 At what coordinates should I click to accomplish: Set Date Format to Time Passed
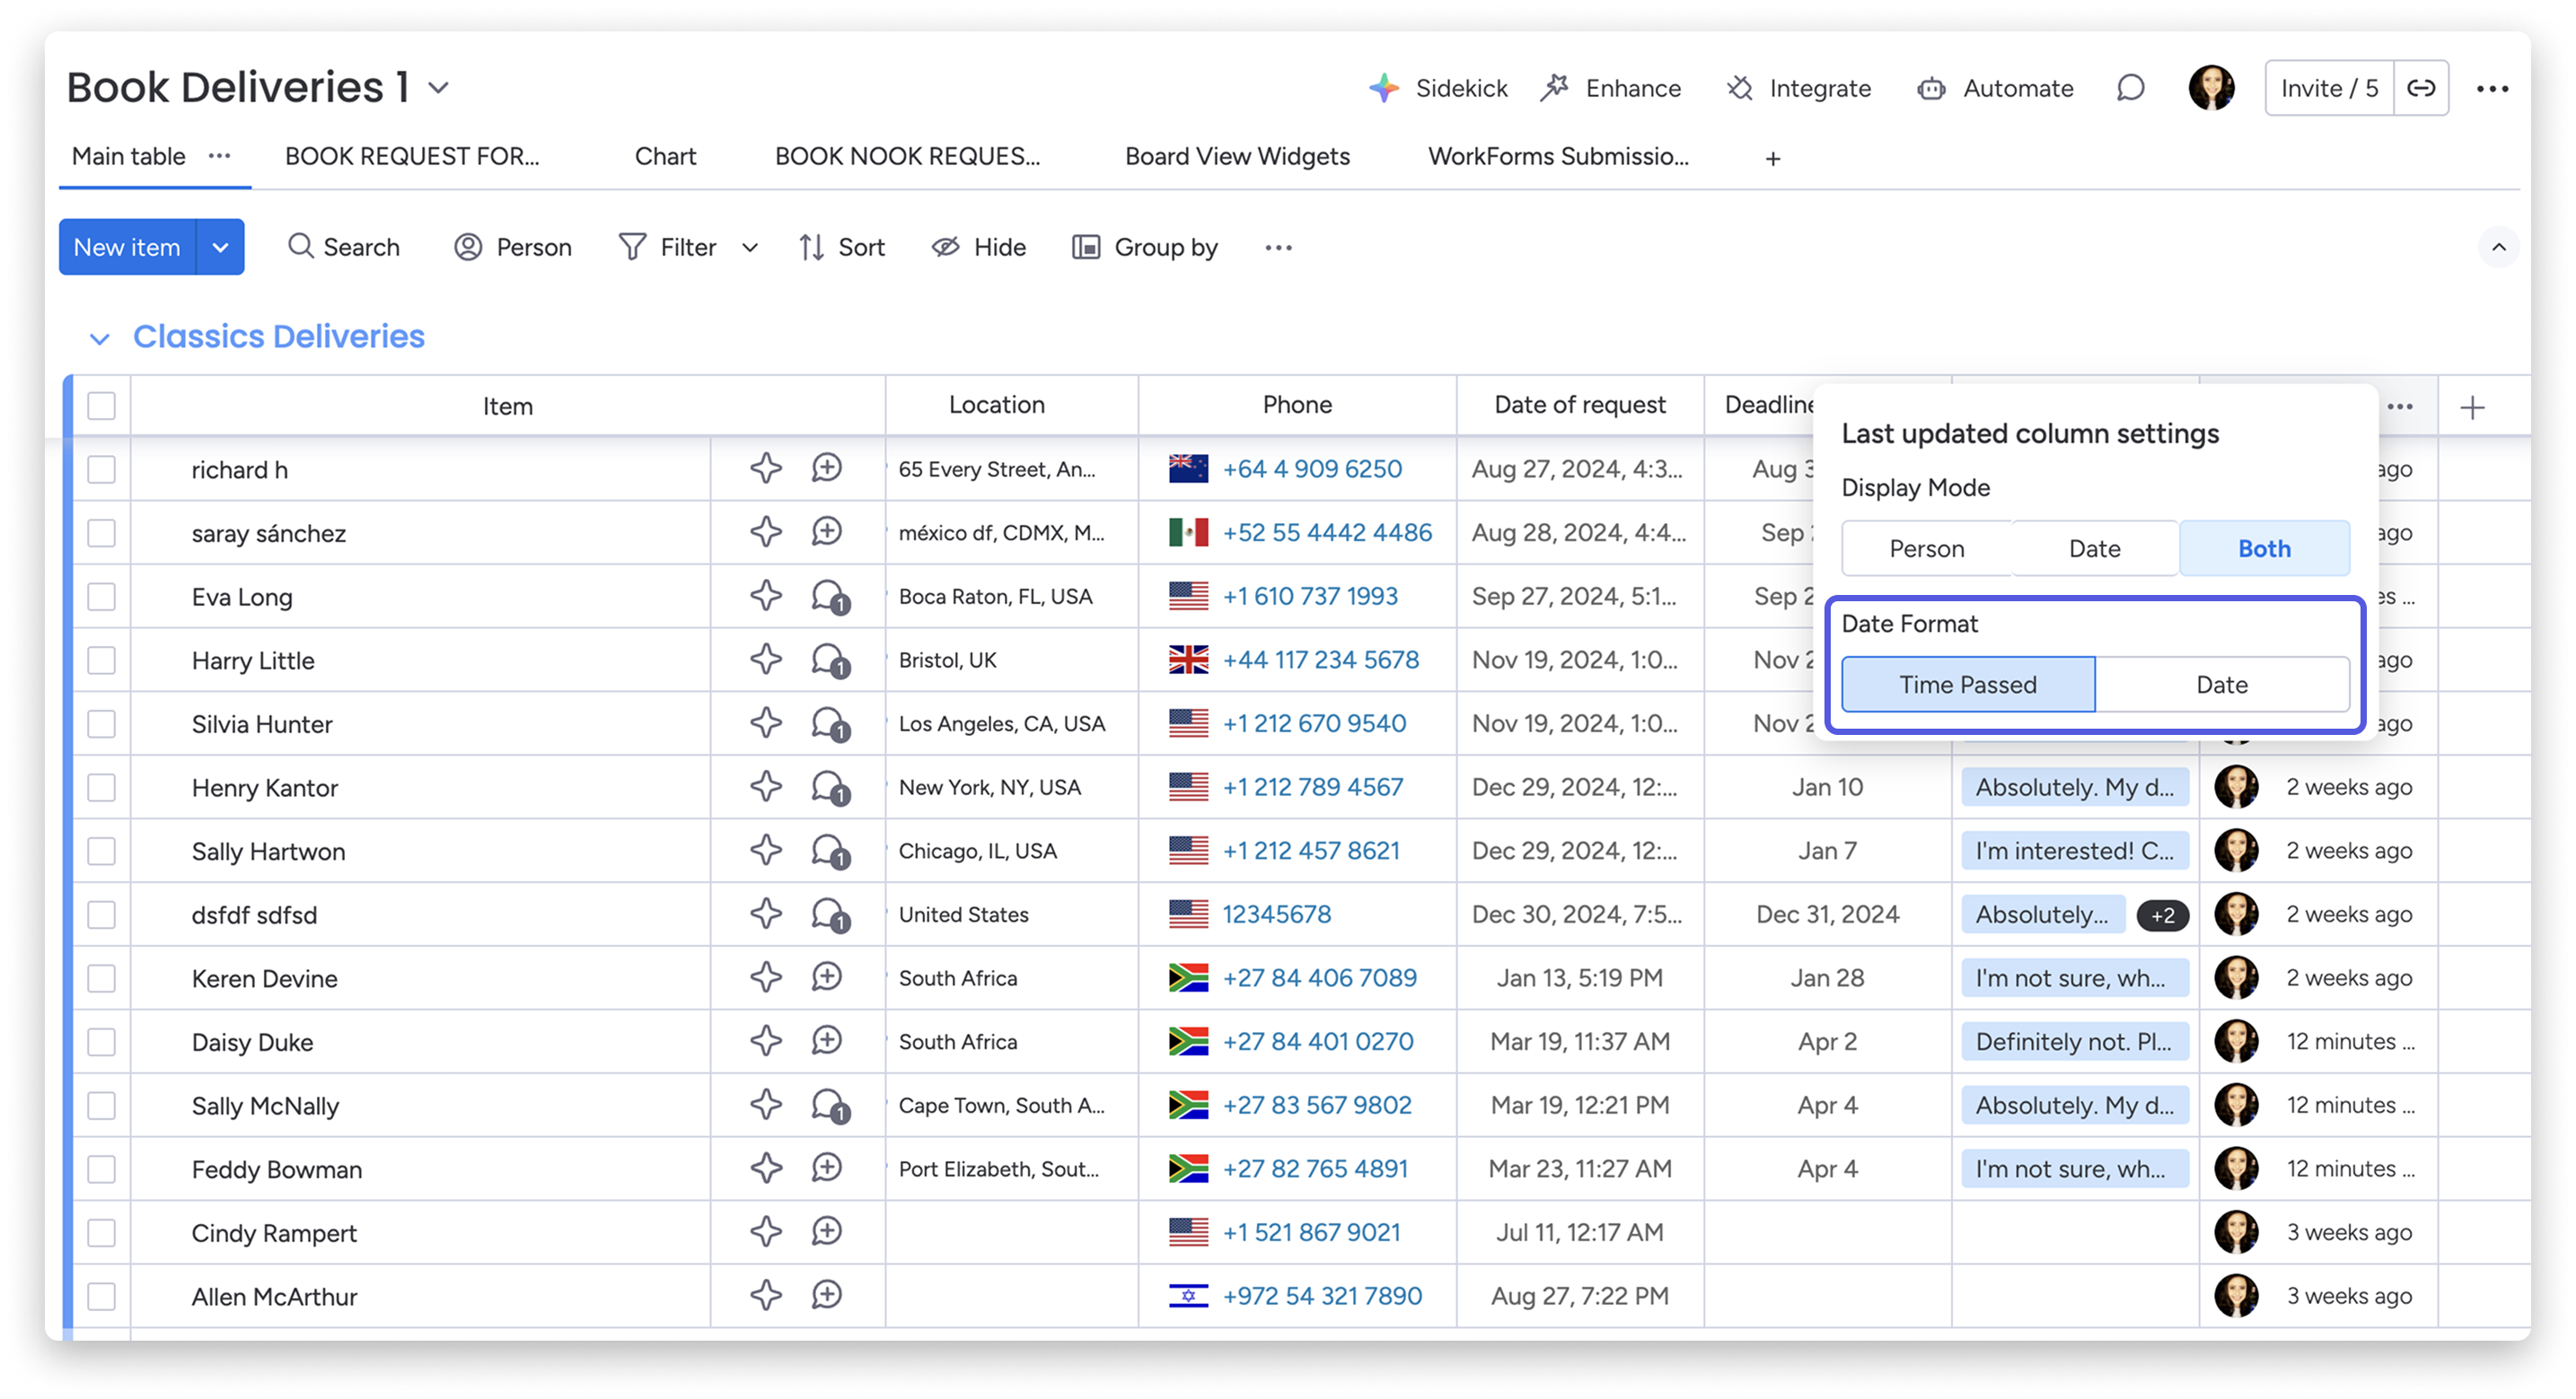[1967, 685]
